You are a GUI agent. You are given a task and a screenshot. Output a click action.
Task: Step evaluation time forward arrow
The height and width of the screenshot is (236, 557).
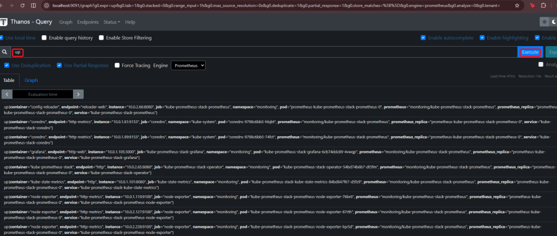(x=78, y=94)
